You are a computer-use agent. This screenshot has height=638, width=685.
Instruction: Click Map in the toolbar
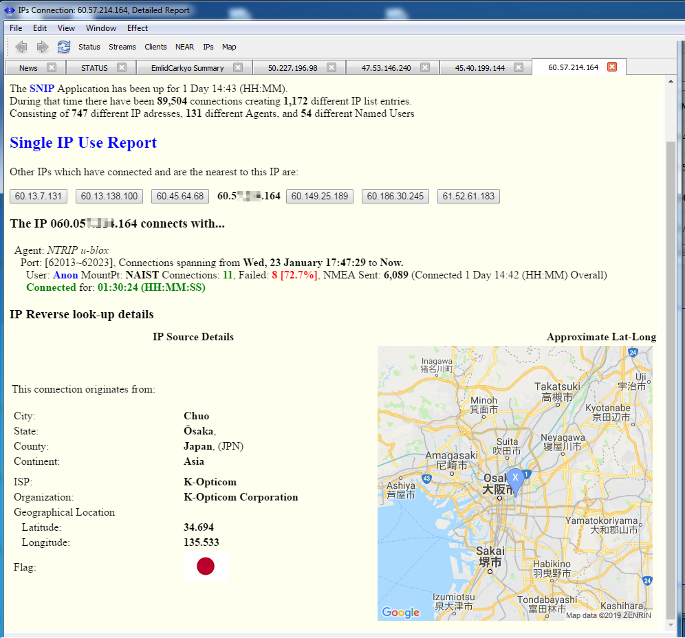tap(229, 47)
